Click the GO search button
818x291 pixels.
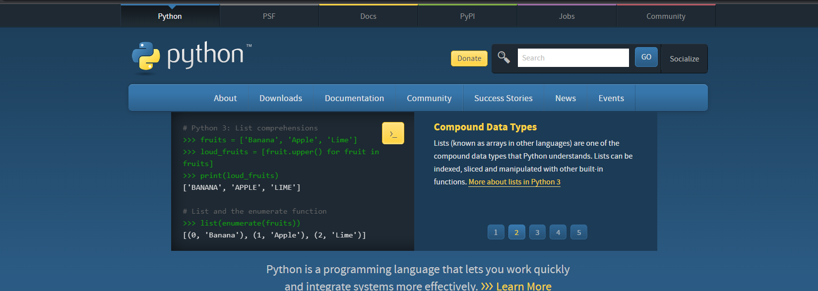pos(646,57)
